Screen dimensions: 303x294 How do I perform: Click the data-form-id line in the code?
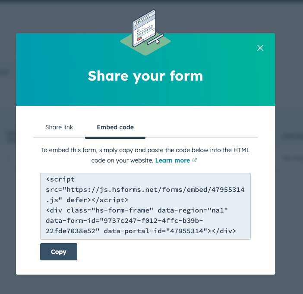coord(124,220)
